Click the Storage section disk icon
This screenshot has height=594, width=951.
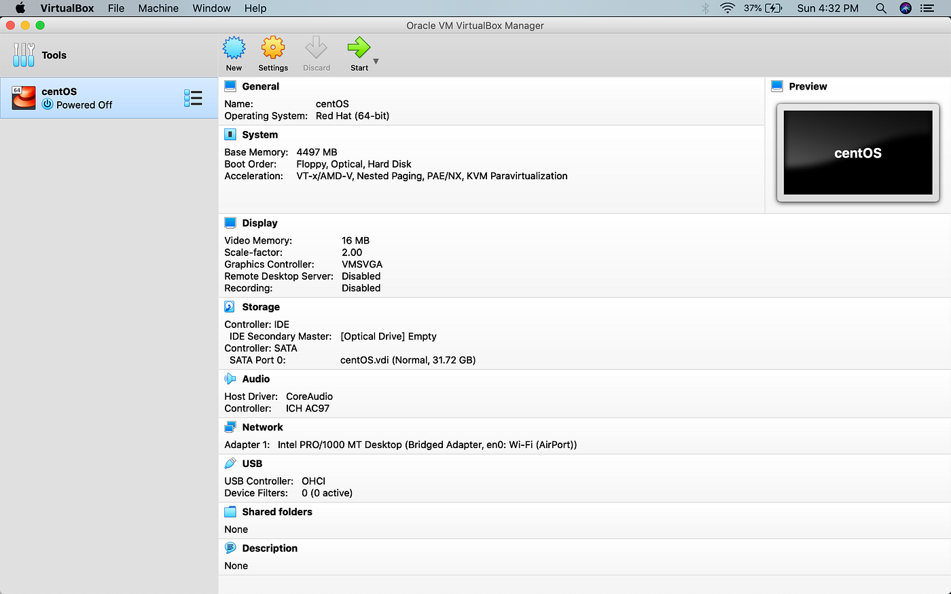[230, 307]
